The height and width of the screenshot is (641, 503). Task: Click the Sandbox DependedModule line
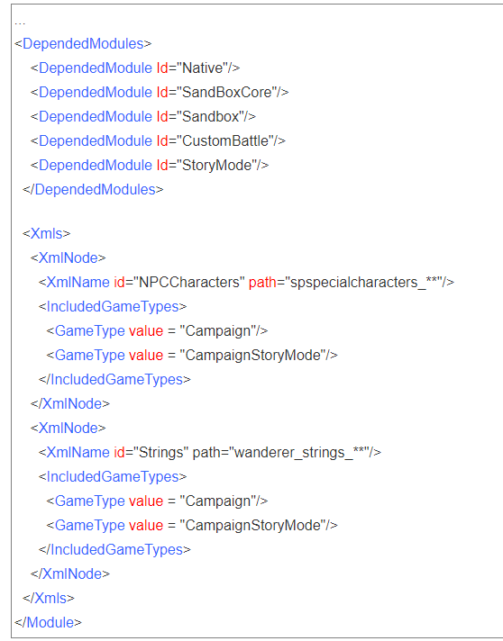click(x=142, y=116)
